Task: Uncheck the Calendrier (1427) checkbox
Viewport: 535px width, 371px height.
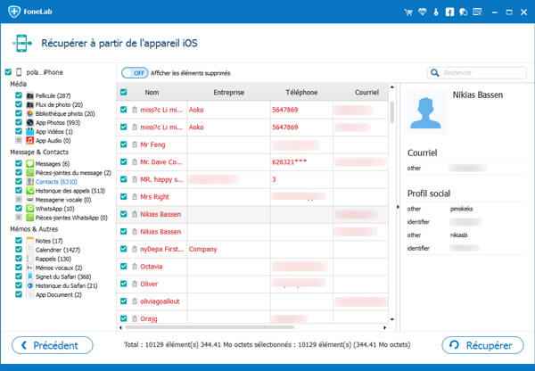Action: pos(19,250)
